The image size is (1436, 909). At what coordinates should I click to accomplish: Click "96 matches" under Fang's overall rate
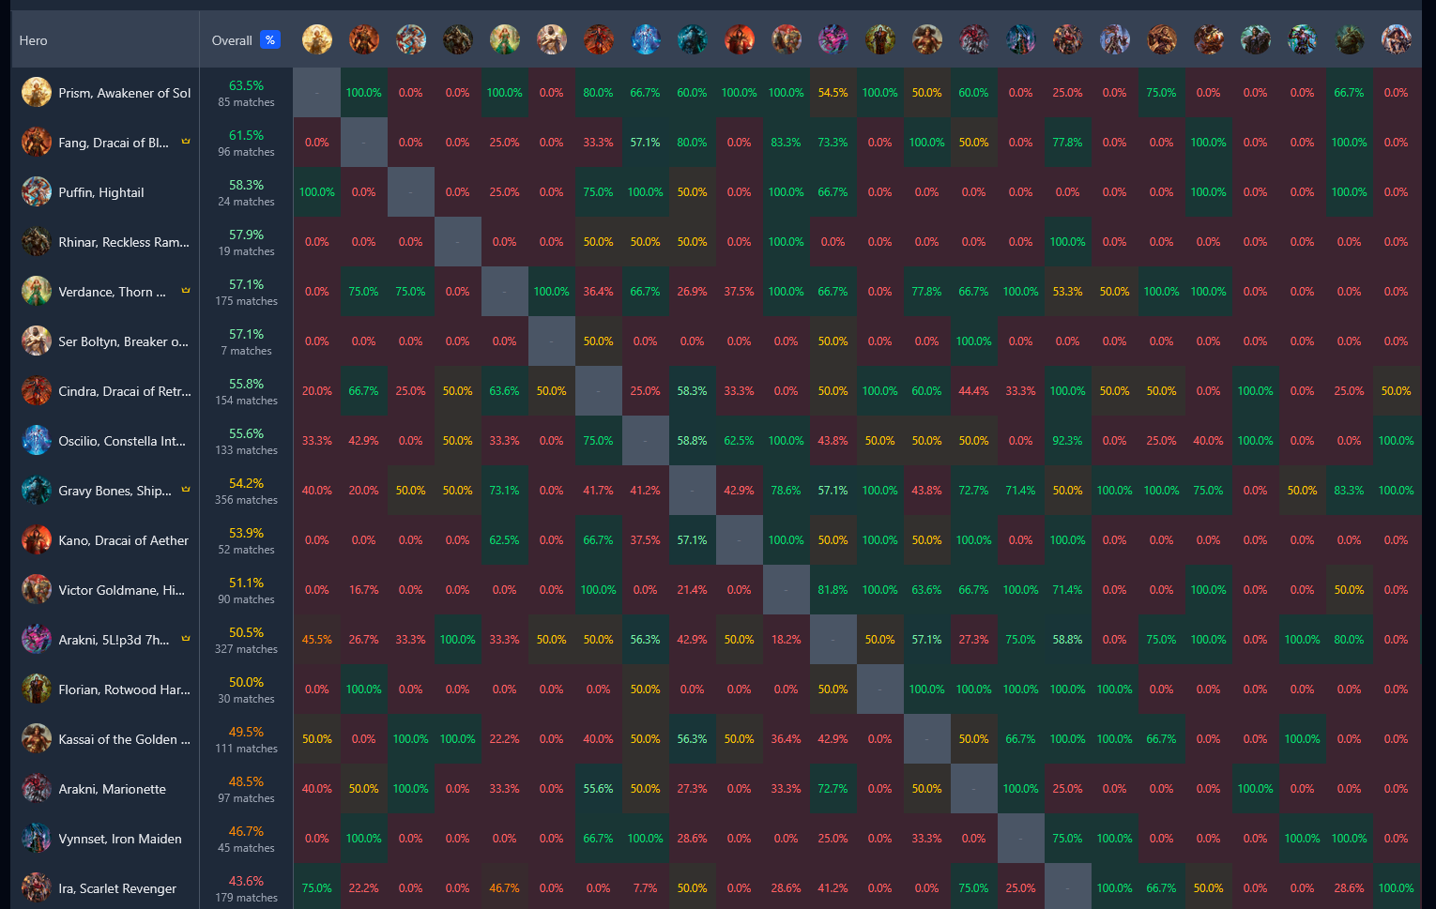[246, 152]
